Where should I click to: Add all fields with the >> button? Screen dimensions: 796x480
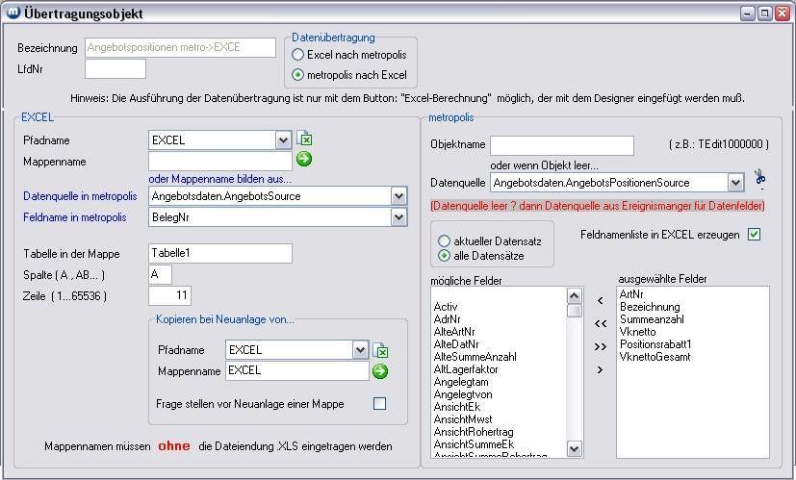tap(600, 346)
